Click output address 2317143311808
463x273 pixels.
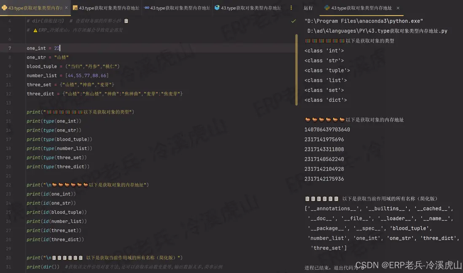coord(324,149)
